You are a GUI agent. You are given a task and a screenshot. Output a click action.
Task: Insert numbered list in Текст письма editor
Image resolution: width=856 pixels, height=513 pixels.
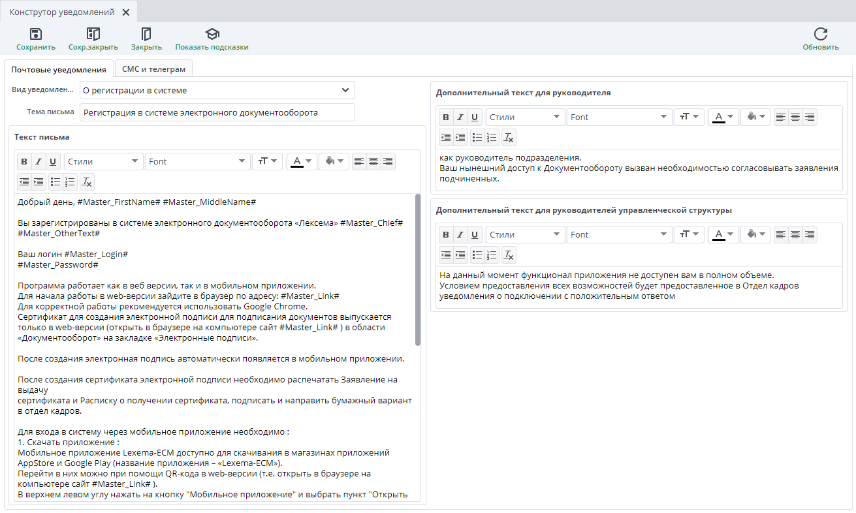[x=71, y=182]
